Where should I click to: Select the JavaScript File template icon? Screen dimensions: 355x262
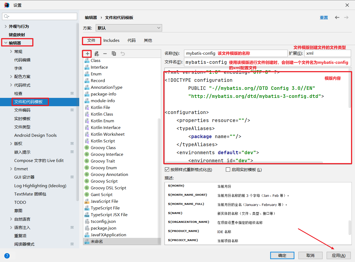pos(87,201)
